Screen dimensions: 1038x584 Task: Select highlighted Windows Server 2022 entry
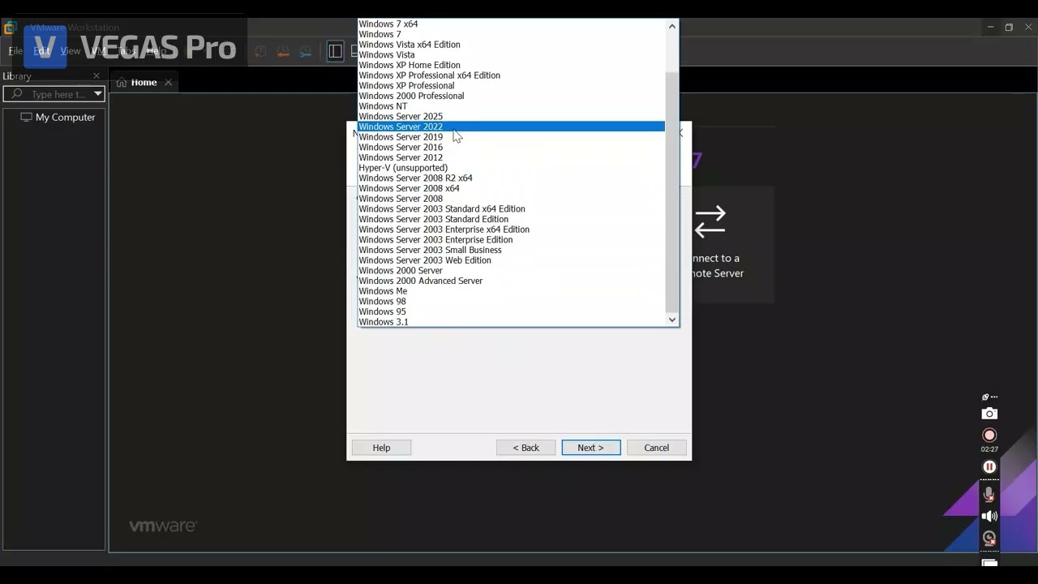coord(511,127)
